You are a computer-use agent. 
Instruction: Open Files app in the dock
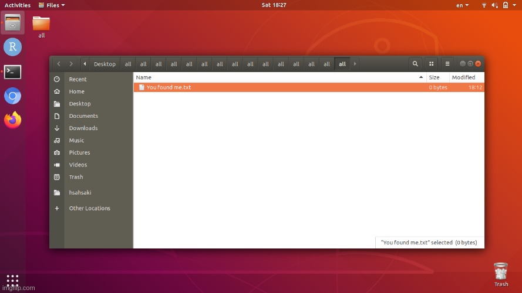(13, 23)
